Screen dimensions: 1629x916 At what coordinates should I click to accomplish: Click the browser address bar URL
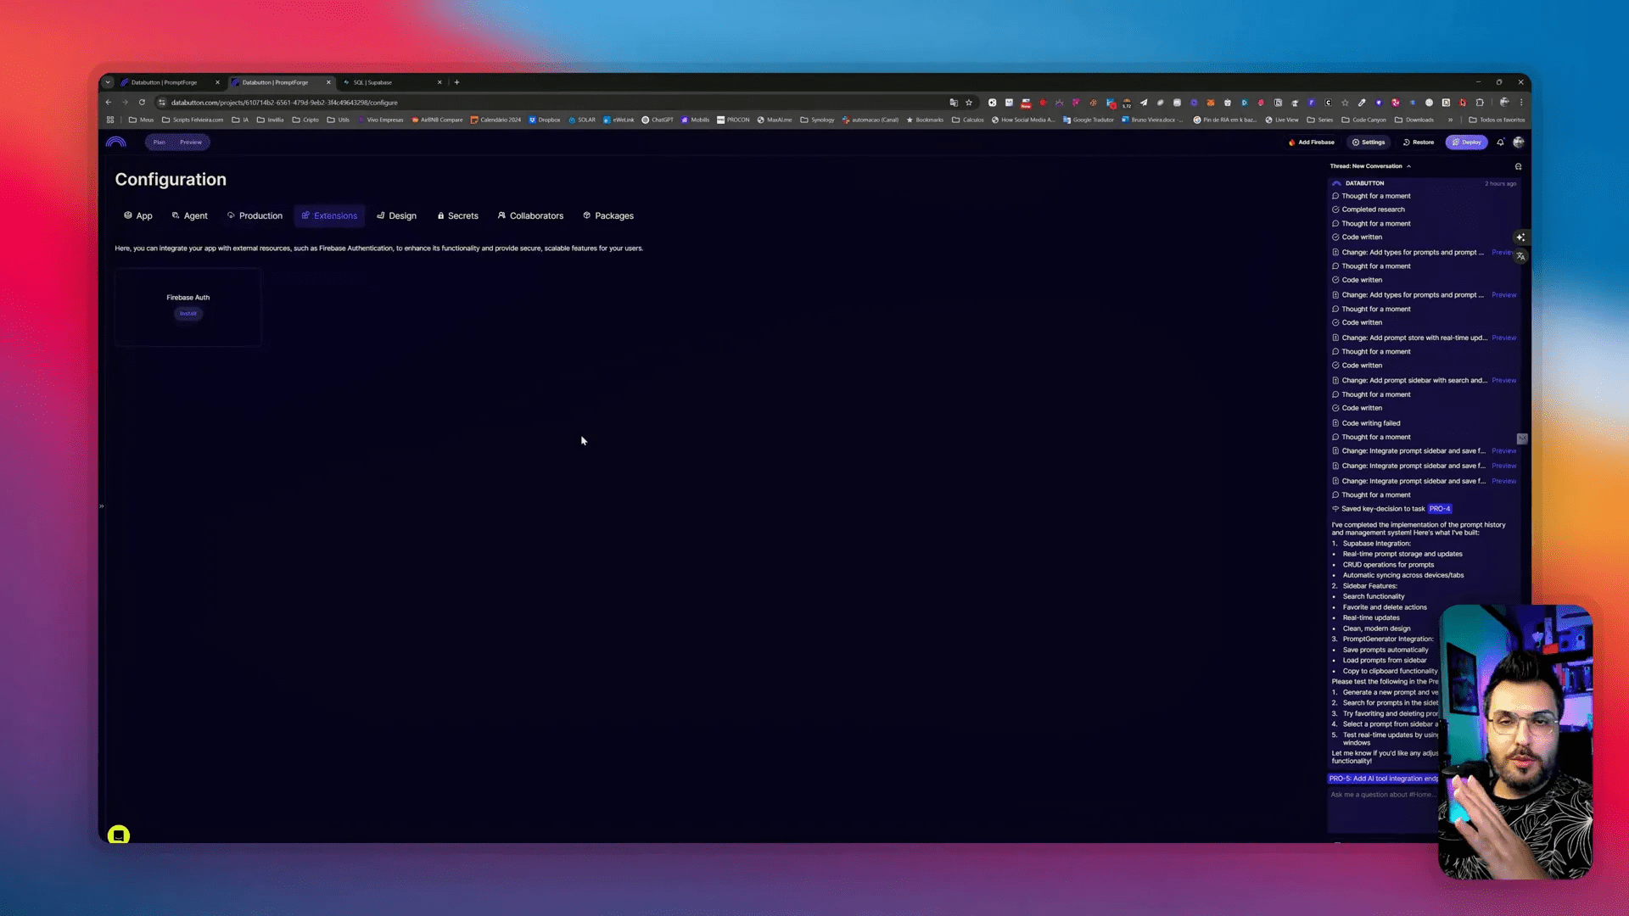pyautogui.click(x=284, y=103)
